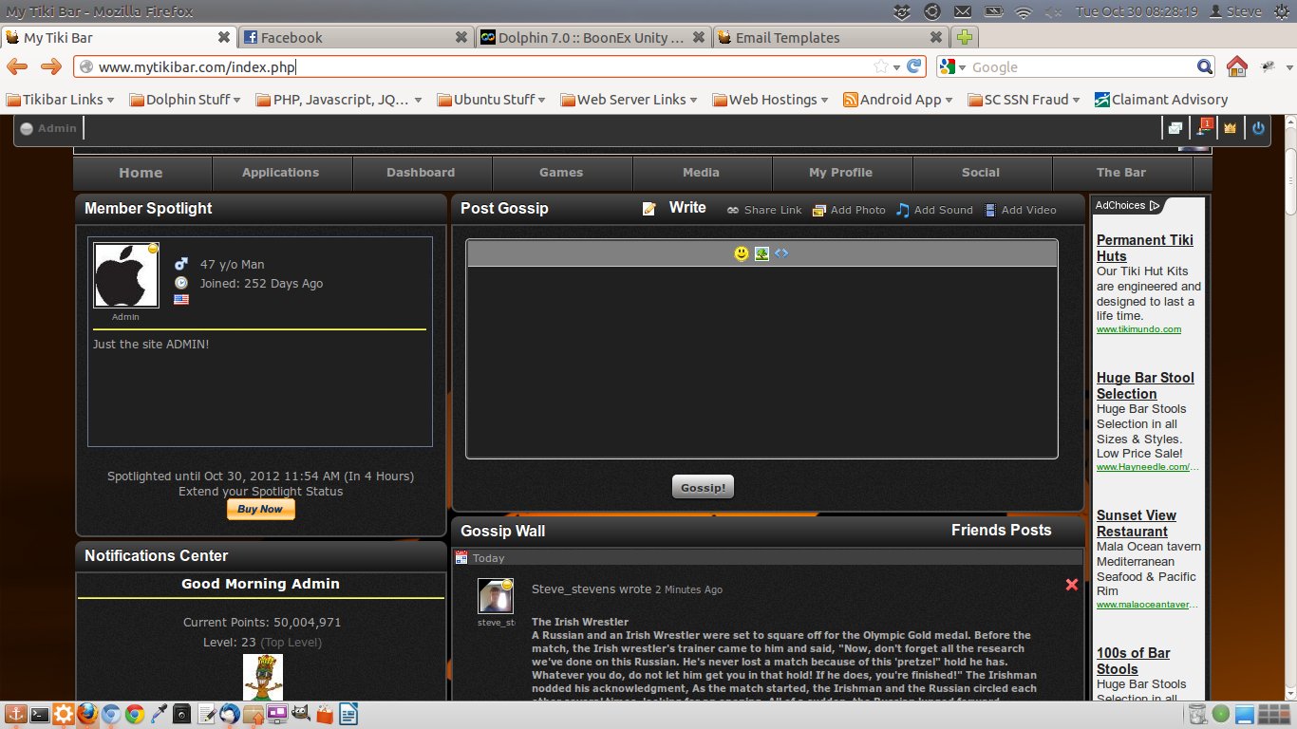1297x729 pixels.
Task: Choose the Add Sound option
Action: coord(934,210)
